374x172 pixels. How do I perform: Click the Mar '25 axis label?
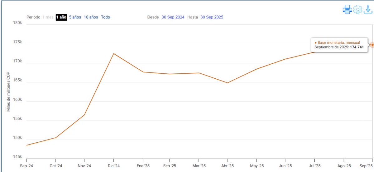[x=199, y=165]
